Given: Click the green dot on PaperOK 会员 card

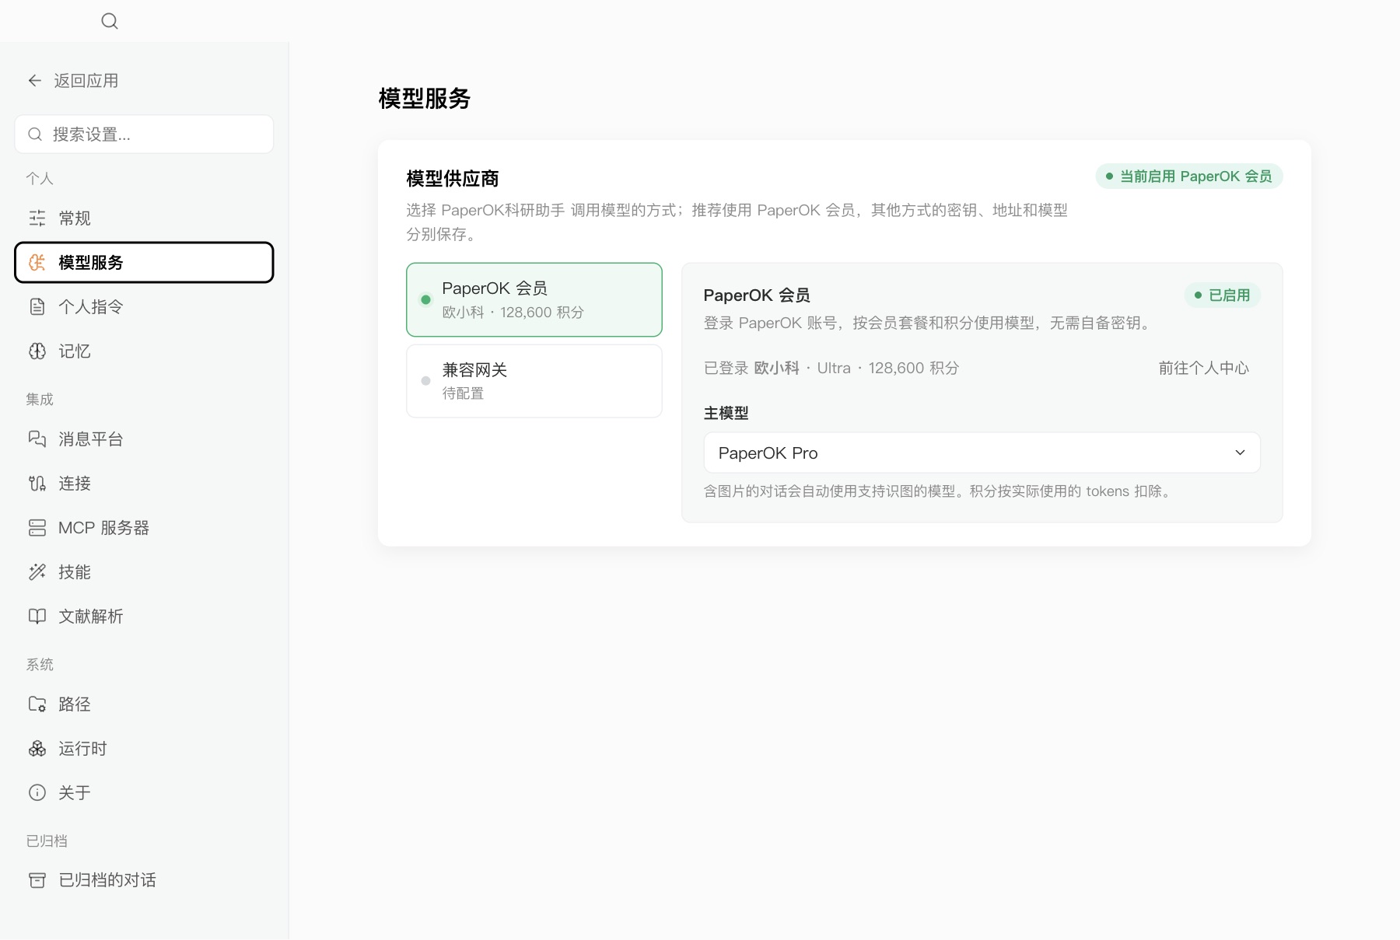Looking at the screenshot, I should pyautogui.click(x=425, y=300).
